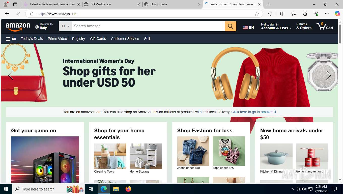Add page to favorites star icon
The height and width of the screenshot is (194, 343).
(x=257, y=14)
